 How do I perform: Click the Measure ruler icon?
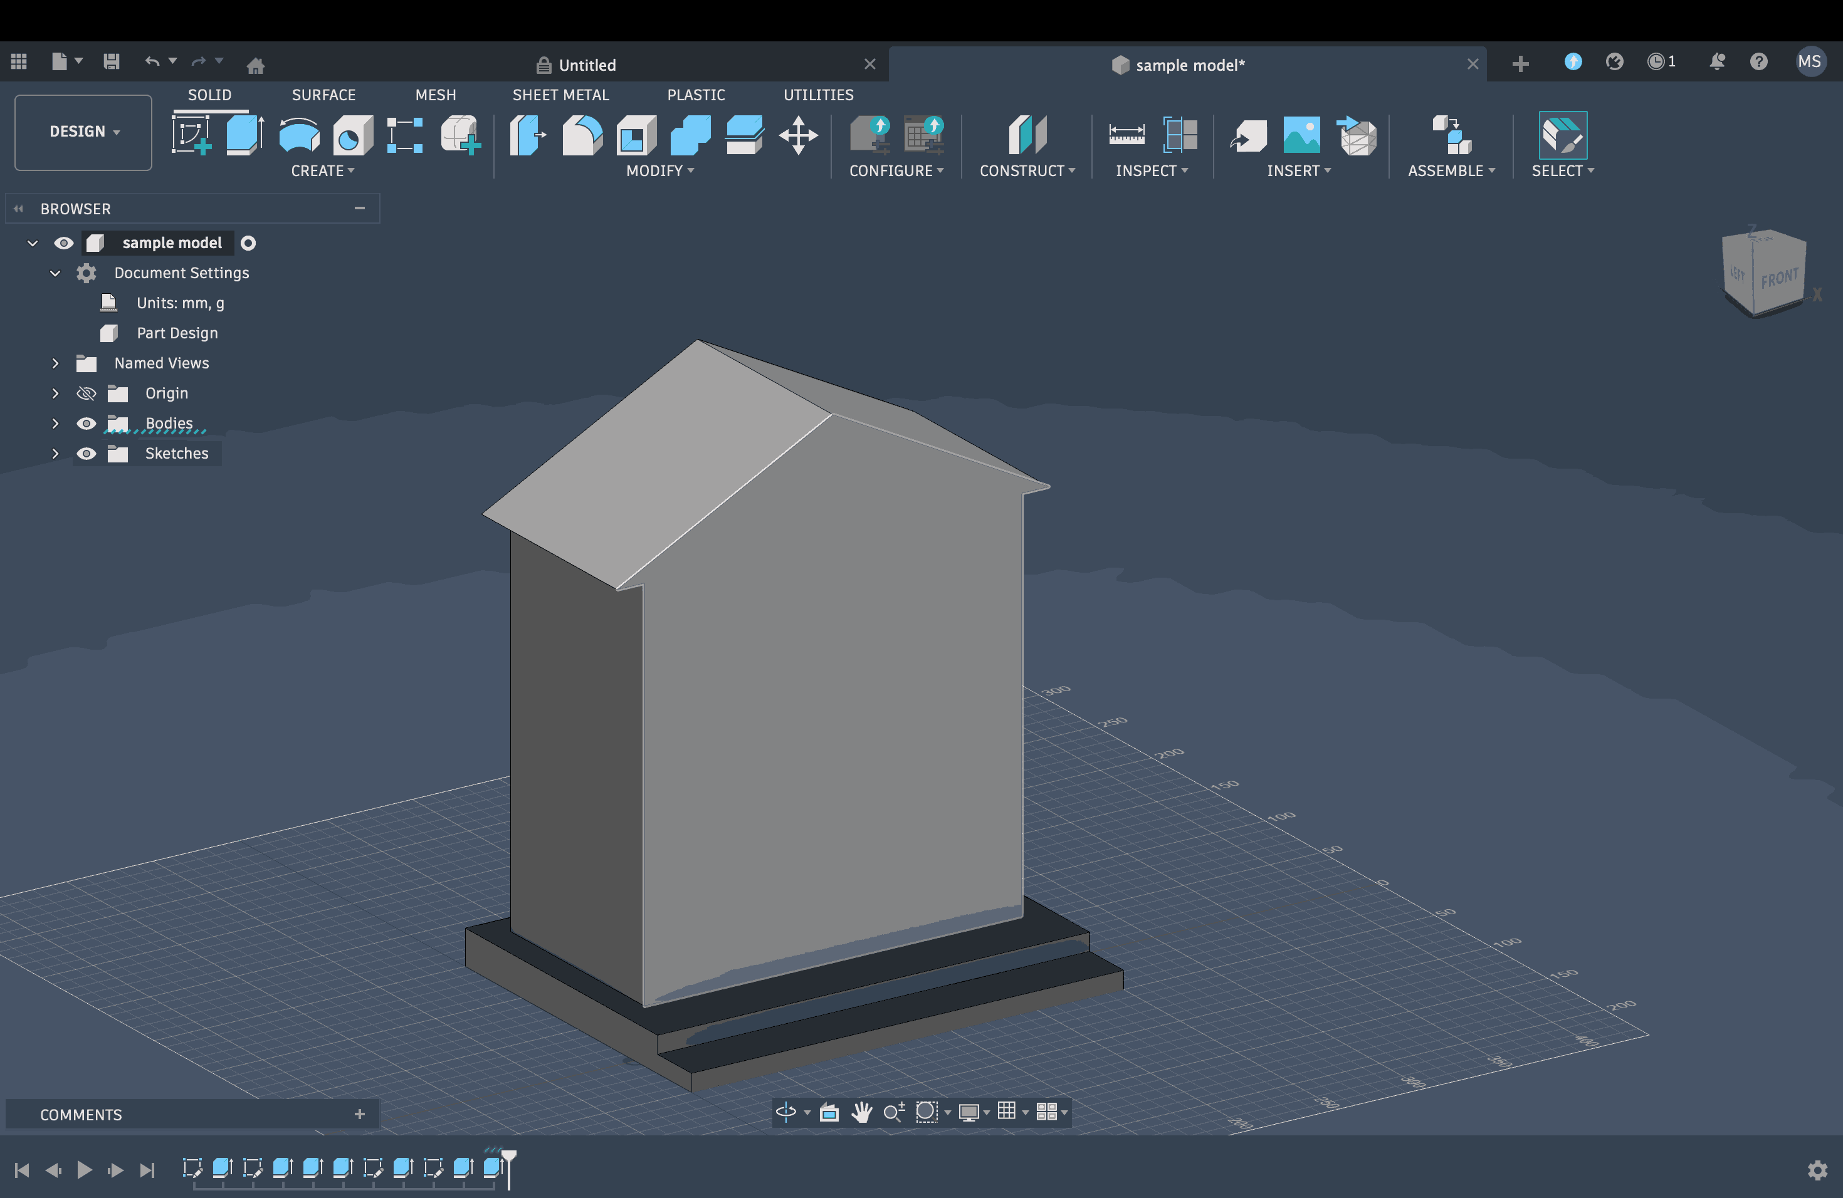1126,135
